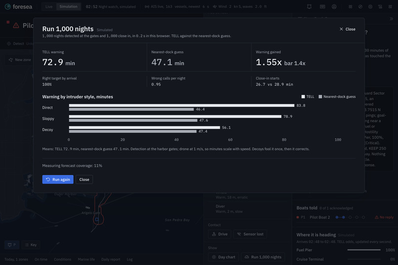Click the Decoy TELL bar at 56.1
Screen dimensions: 398x265
pyautogui.click(x=144, y=127)
